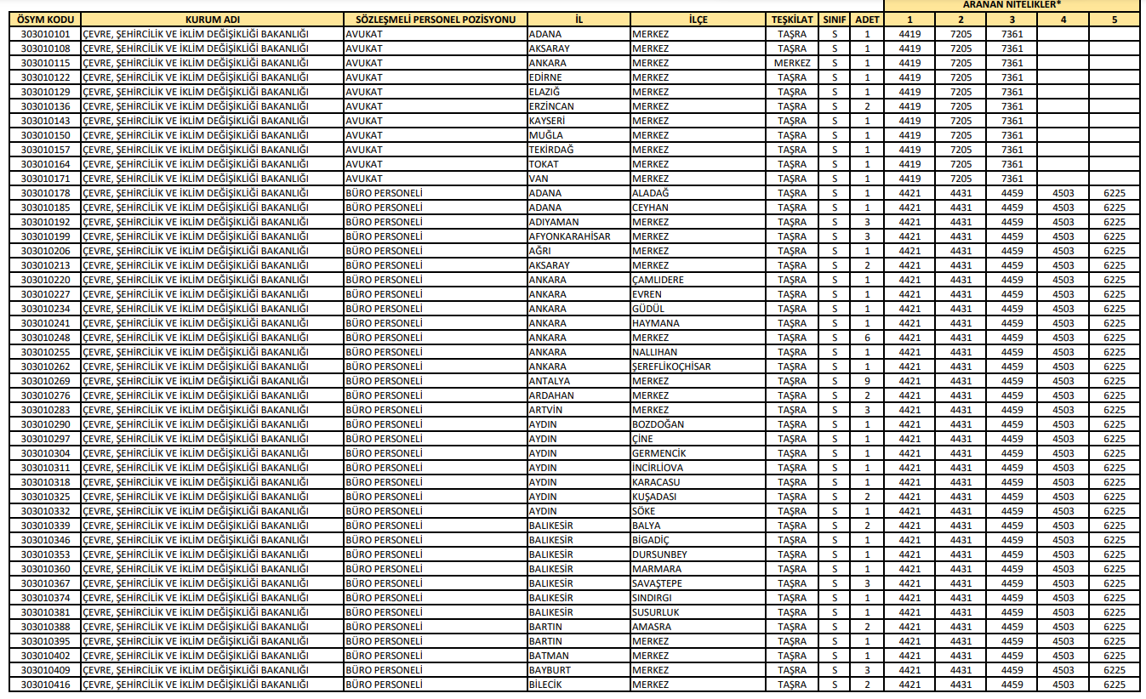Click the ÖSYM KODU column header

[x=45, y=19]
